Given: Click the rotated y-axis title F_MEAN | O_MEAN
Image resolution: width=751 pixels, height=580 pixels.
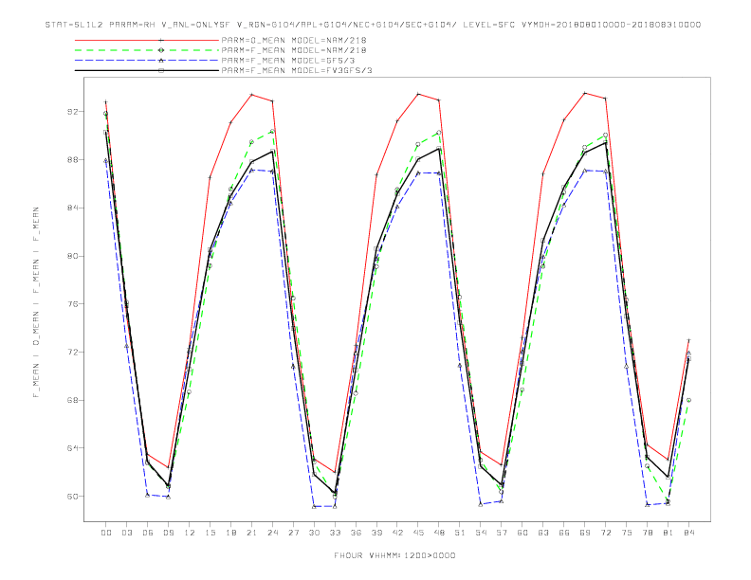Looking at the screenshot, I should [x=36, y=302].
